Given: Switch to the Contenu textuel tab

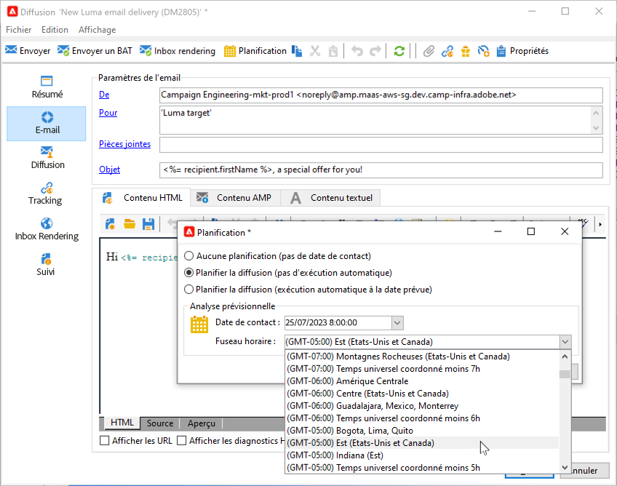Looking at the screenshot, I should pos(330,198).
